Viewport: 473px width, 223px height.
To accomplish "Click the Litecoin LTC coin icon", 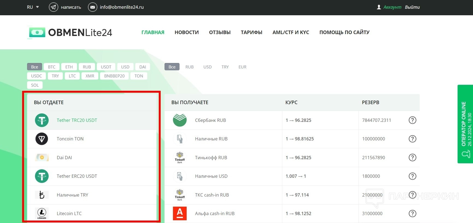I will [x=42, y=213].
